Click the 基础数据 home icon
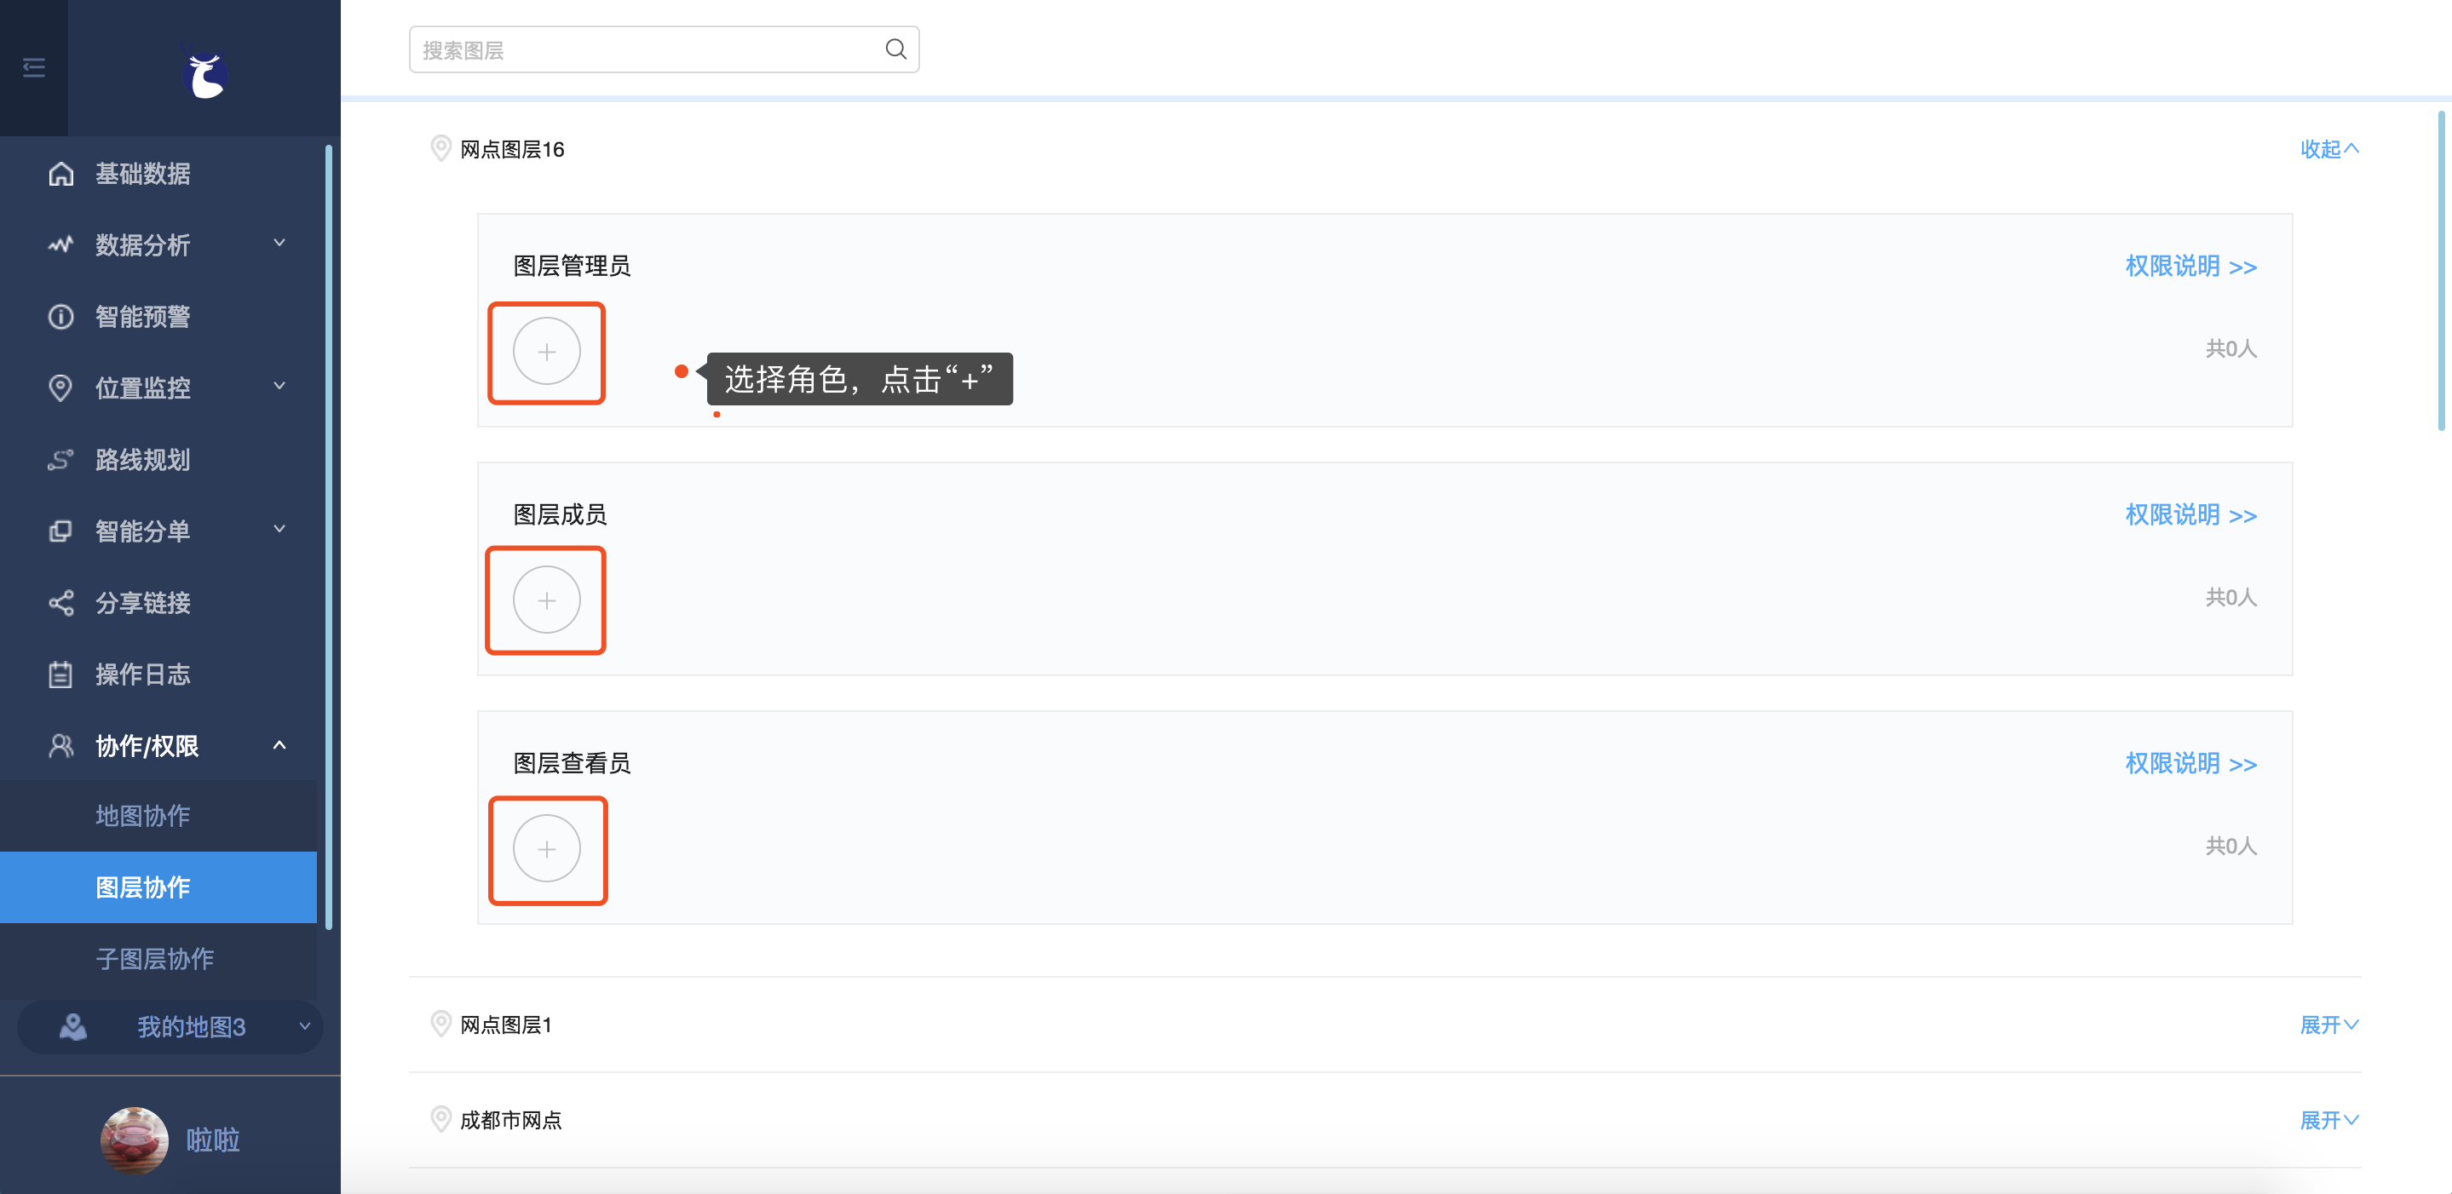This screenshot has width=2452, height=1194. click(61, 174)
